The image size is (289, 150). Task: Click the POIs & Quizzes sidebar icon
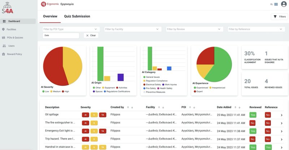click(4, 37)
